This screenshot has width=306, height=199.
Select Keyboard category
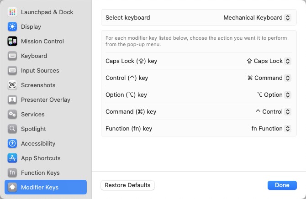pos(46,56)
